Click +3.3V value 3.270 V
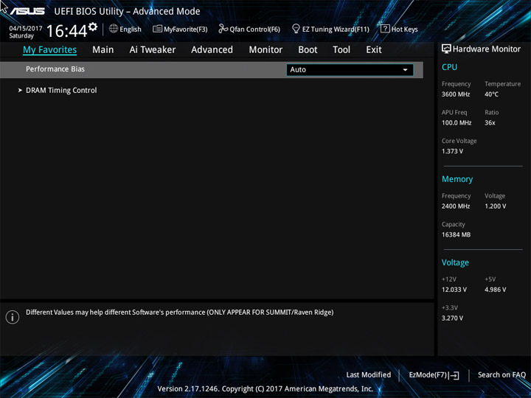The width and height of the screenshot is (531, 398). [452, 318]
